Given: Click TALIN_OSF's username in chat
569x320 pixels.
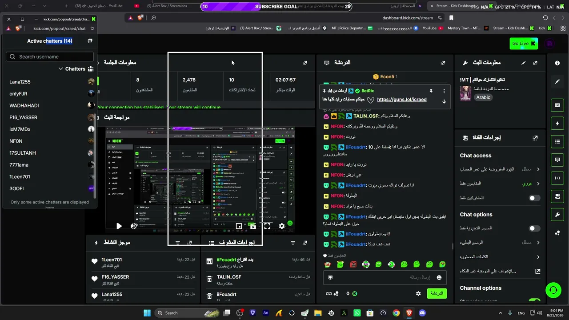Looking at the screenshot, I should point(366,116).
